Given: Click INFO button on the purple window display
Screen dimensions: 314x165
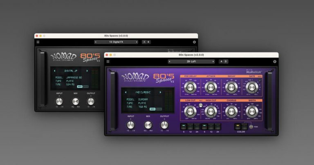Looking at the screenshot, I should [153, 109].
